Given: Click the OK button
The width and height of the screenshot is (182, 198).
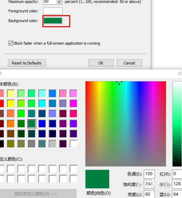Looking at the screenshot, I should point(101,63).
